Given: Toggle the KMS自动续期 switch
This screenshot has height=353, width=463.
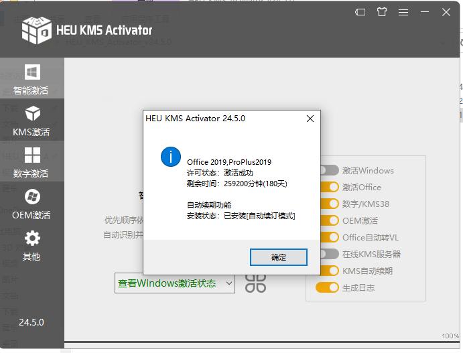Looking at the screenshot, I should click(x=328, y=271).
